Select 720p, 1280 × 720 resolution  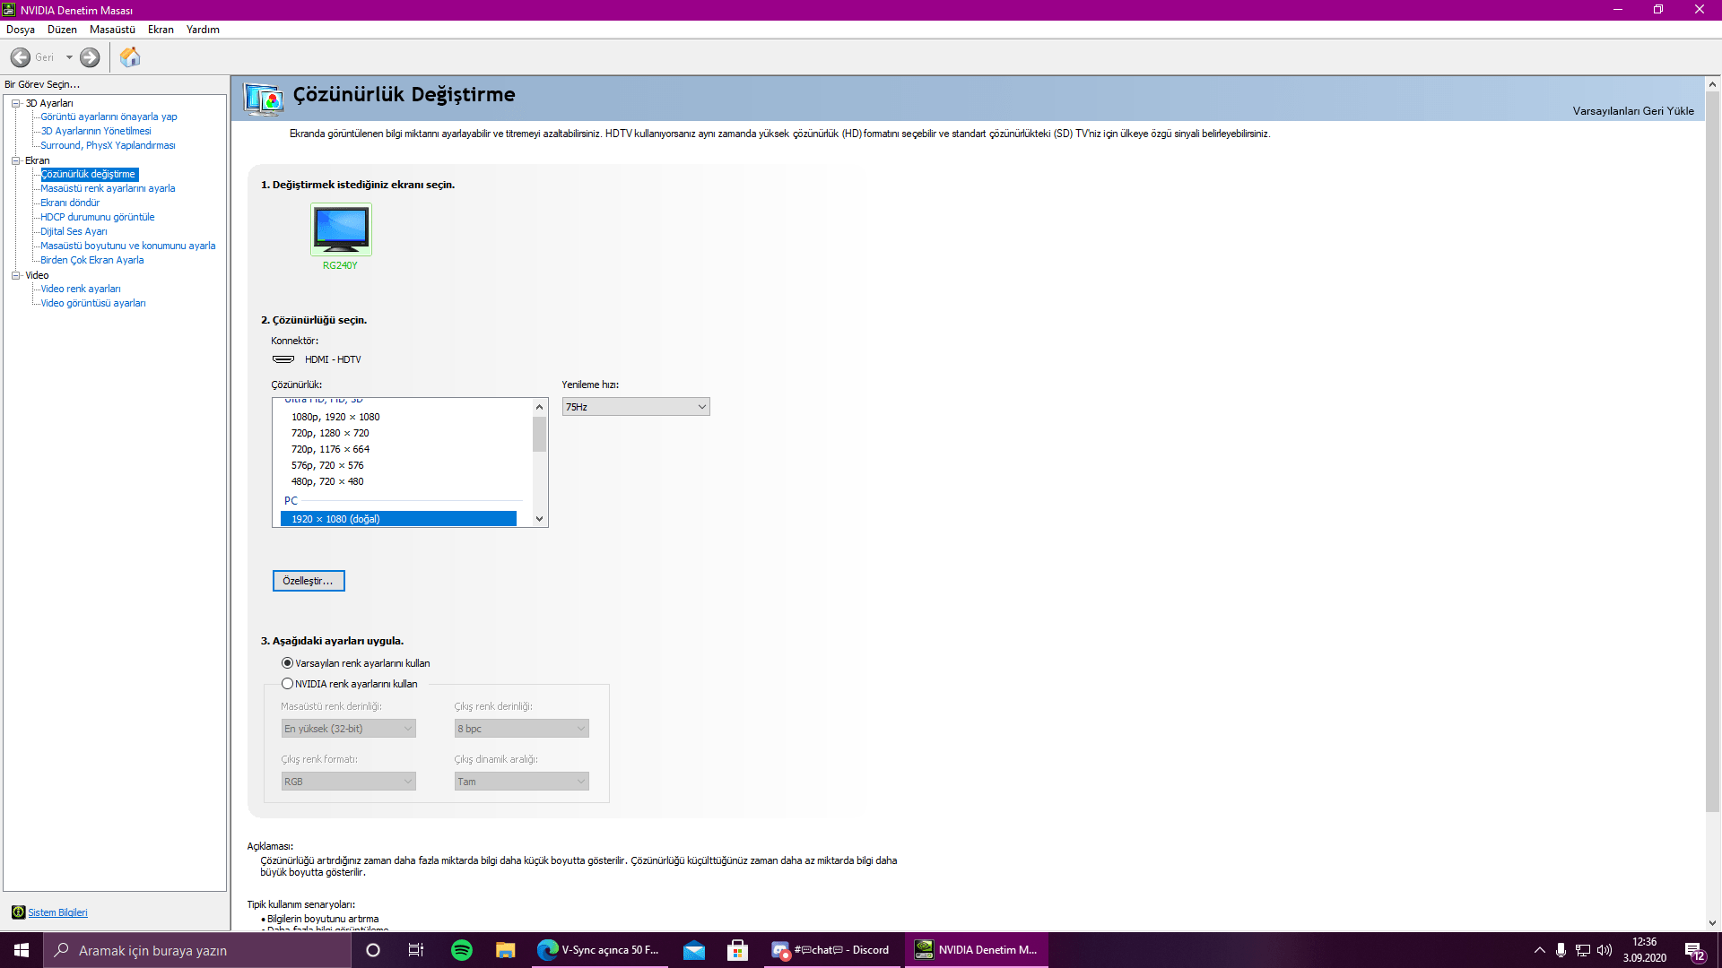tap(330, 433)
